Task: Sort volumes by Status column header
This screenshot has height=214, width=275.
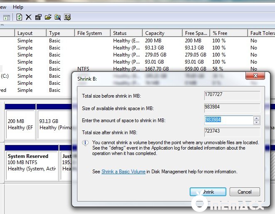Action: tap(120, 33)
